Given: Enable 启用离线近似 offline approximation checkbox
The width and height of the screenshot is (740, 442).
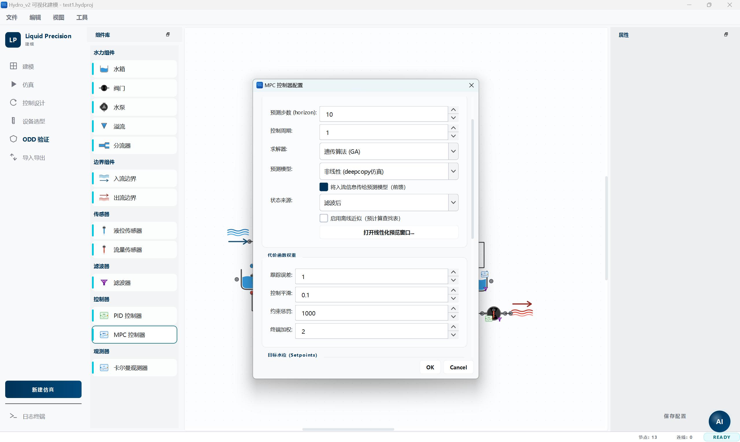Looking at the screenshot, I should [324, 218].
